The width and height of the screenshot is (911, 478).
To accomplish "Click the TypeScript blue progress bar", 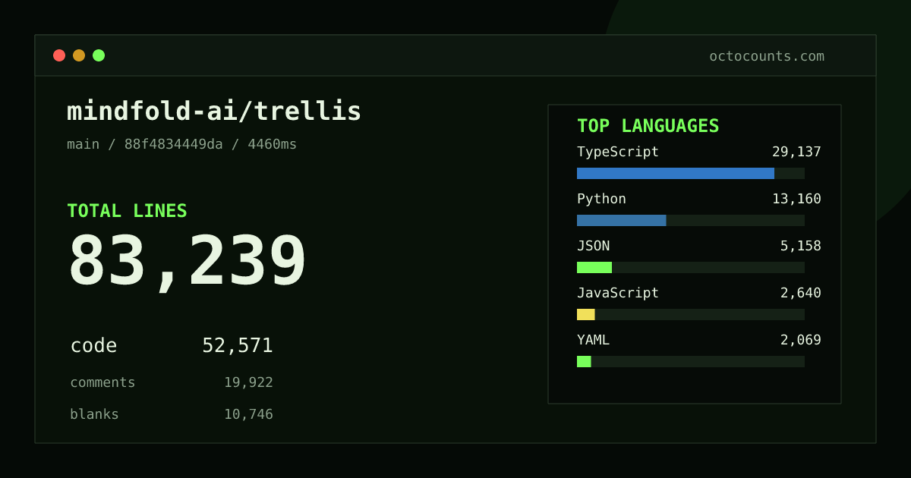I will 676,173.
